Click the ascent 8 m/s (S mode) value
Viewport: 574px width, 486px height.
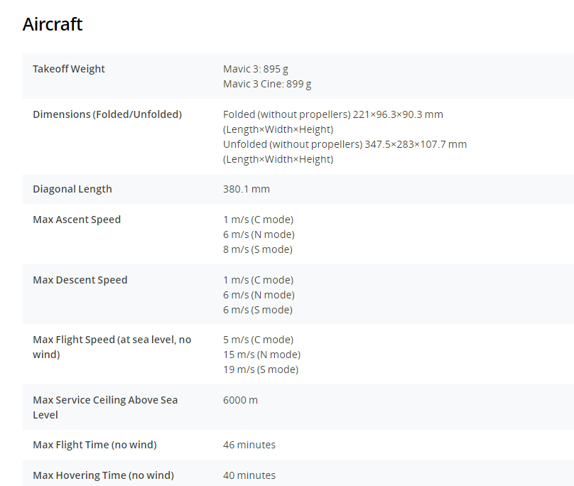(x=258, y=249)
